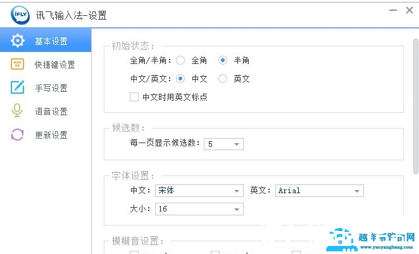Open the 中文 font dropdown showing 宋体
The image size is (419, 254).
click(199, 191)
